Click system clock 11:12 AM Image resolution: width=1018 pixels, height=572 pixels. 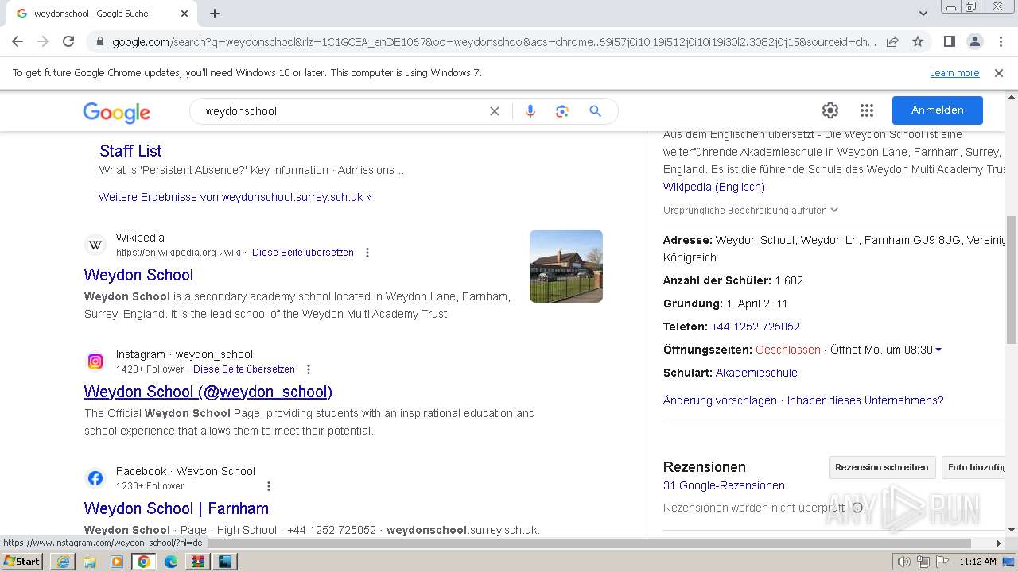(977, 562)
